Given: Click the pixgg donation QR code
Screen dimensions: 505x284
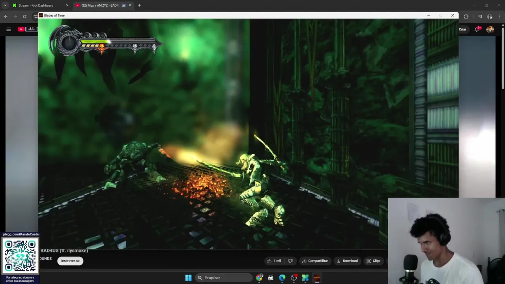Looking at the screenshot, I should click(21, 256).
